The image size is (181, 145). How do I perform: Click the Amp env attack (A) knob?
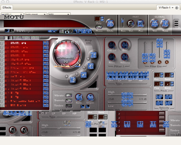tap(73, 79)
